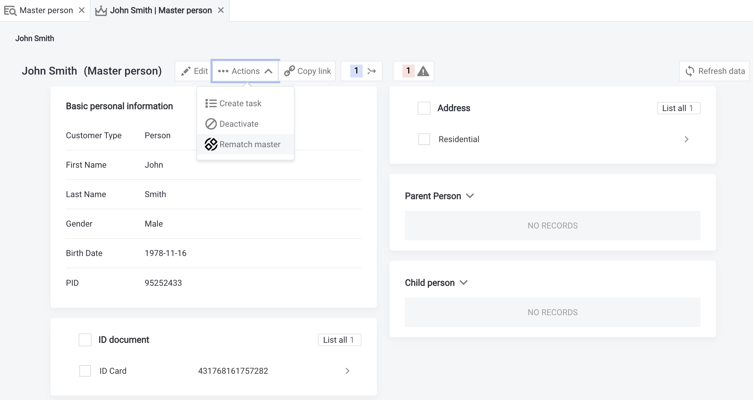Screen dimensions: 753x400
Task: Click List all button for Address
Action: coord(678,108)
